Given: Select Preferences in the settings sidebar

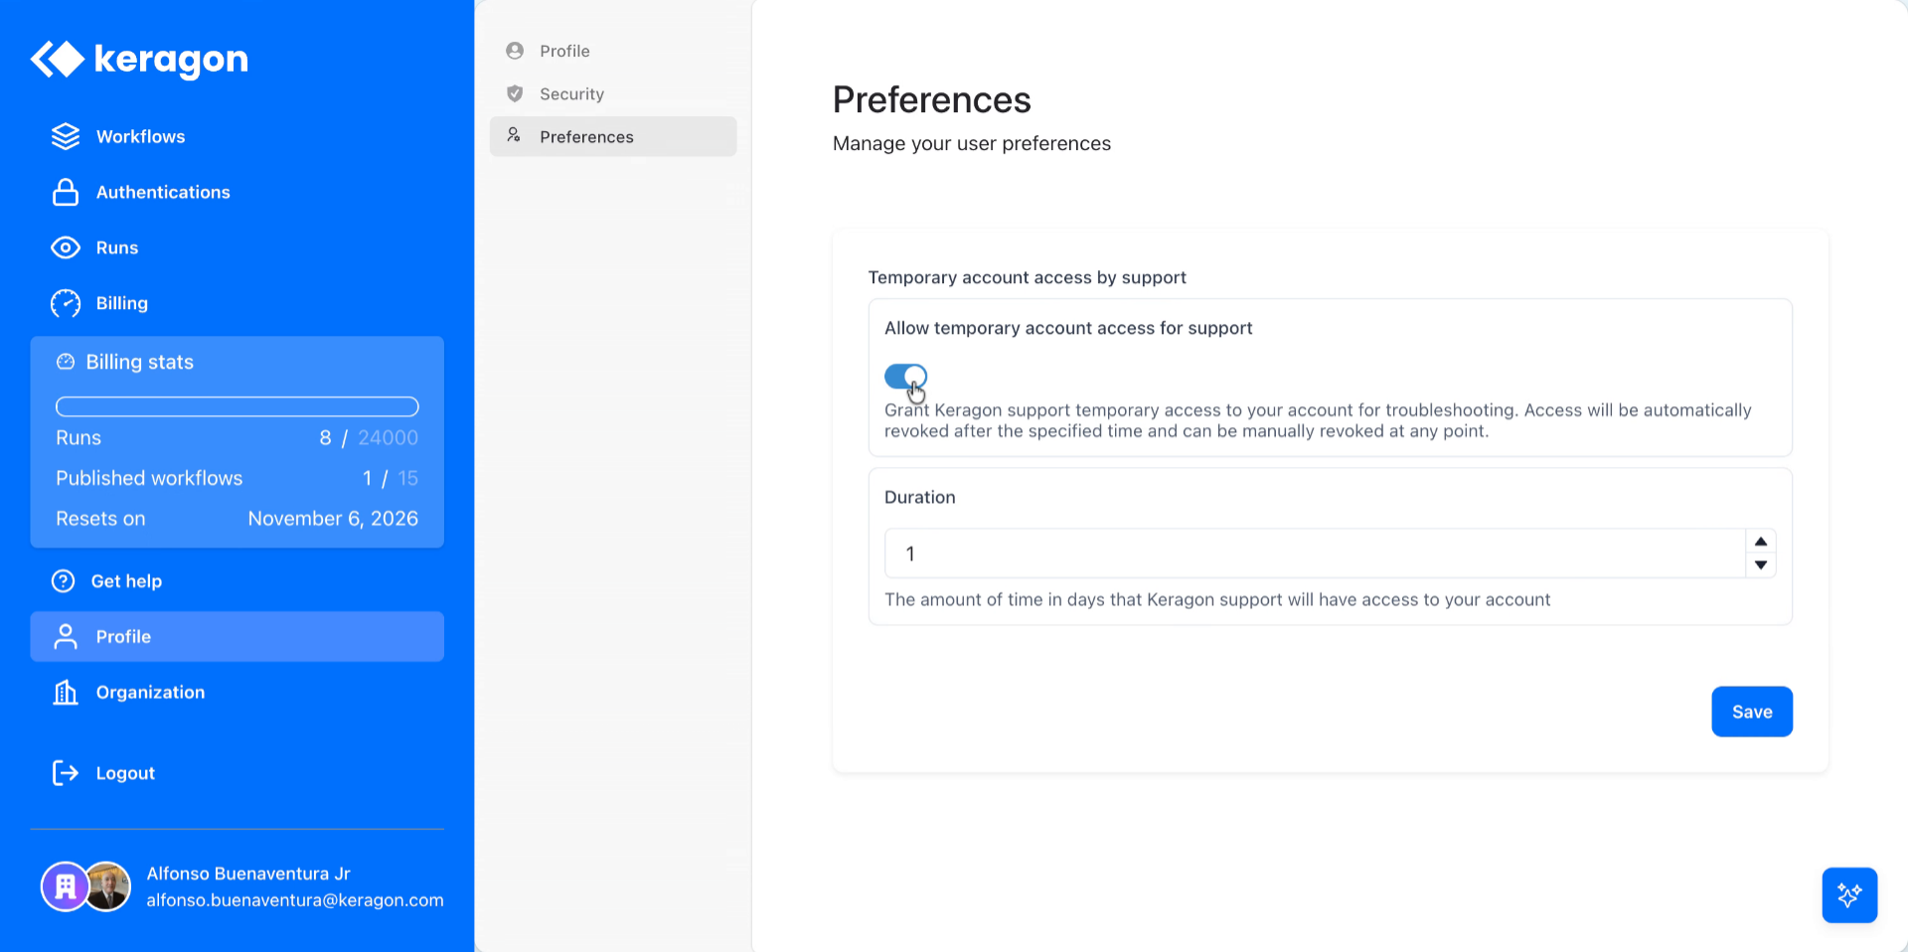Looking at the screenshot, I should tap(586, 136).
